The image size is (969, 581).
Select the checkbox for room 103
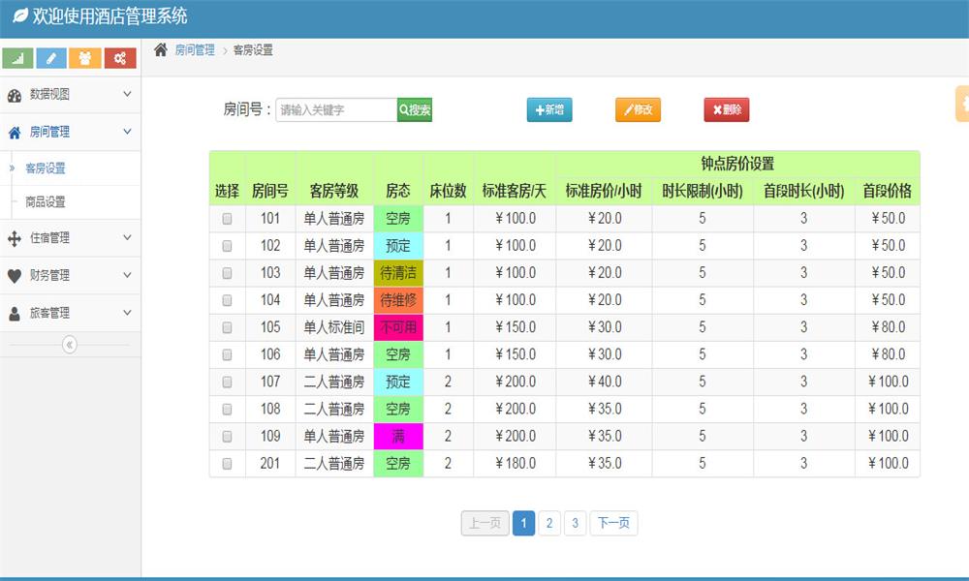[x=227, y=273]
